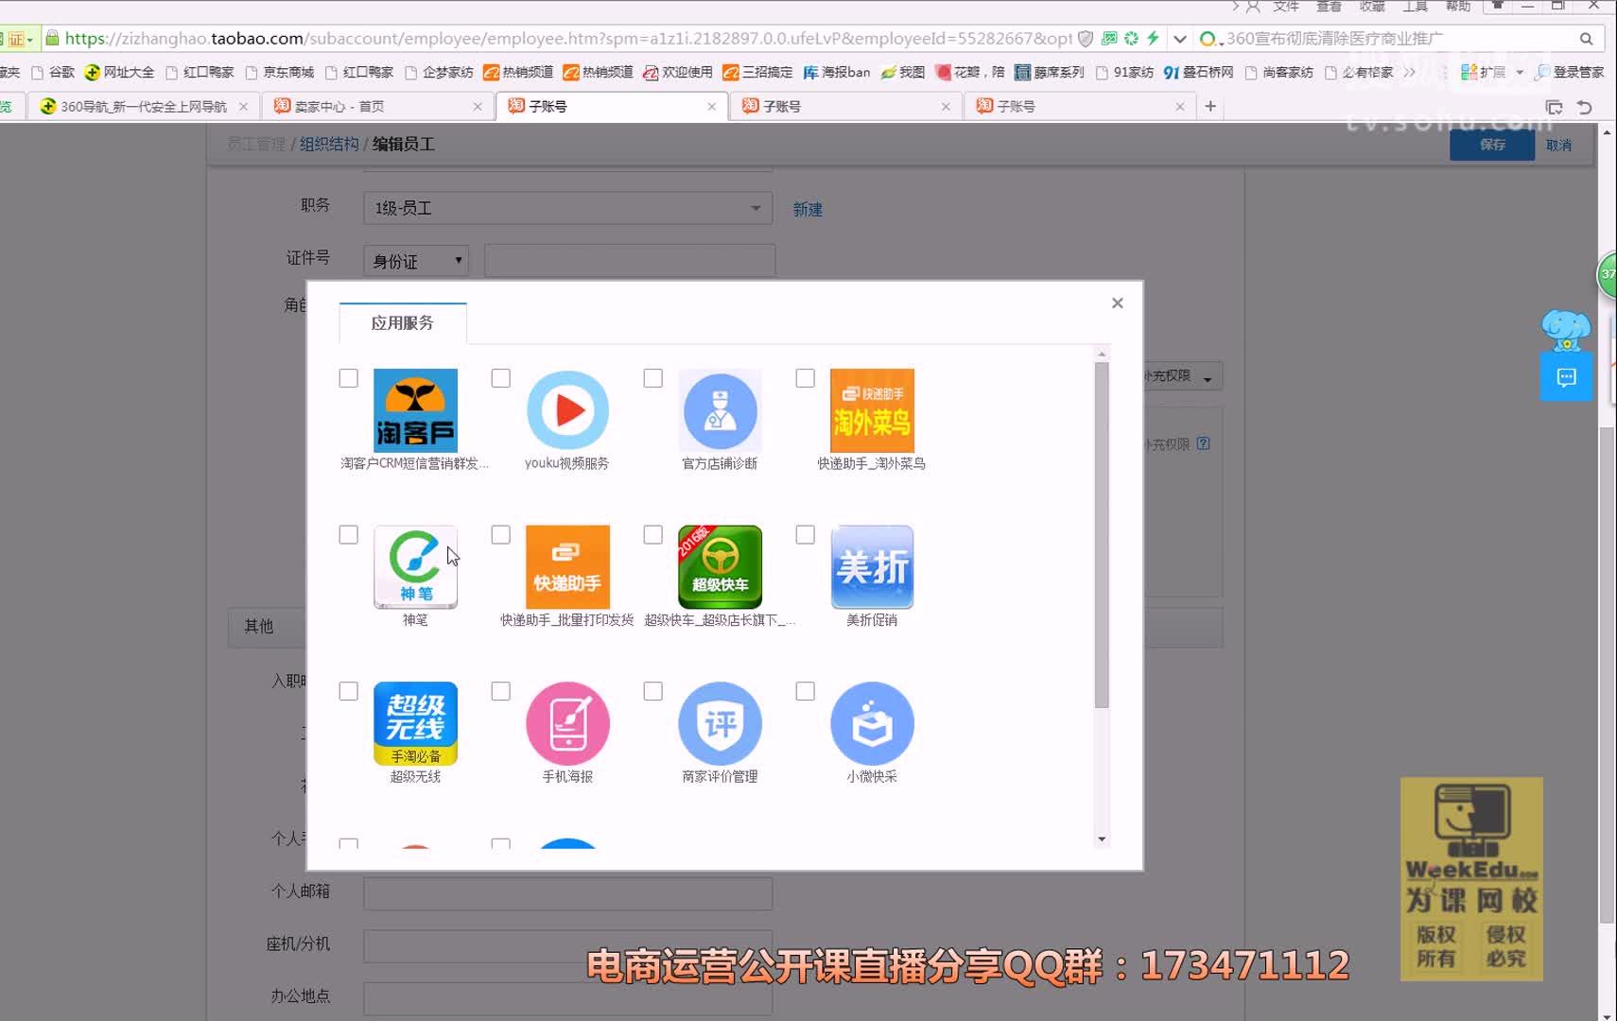Image resolution: width=1617 pixels, height=1021 pixels.
Task: Open the 手机海报 app icon
Action: 567,723
